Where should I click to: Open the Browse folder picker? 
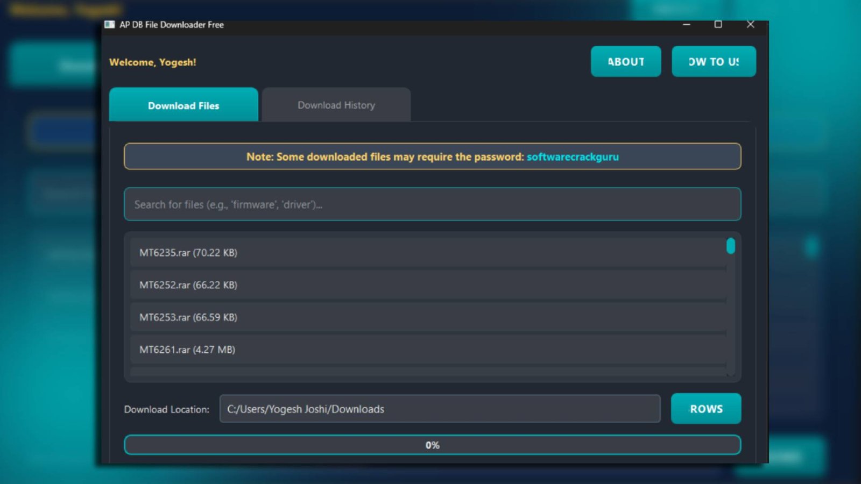click(706, 409)
